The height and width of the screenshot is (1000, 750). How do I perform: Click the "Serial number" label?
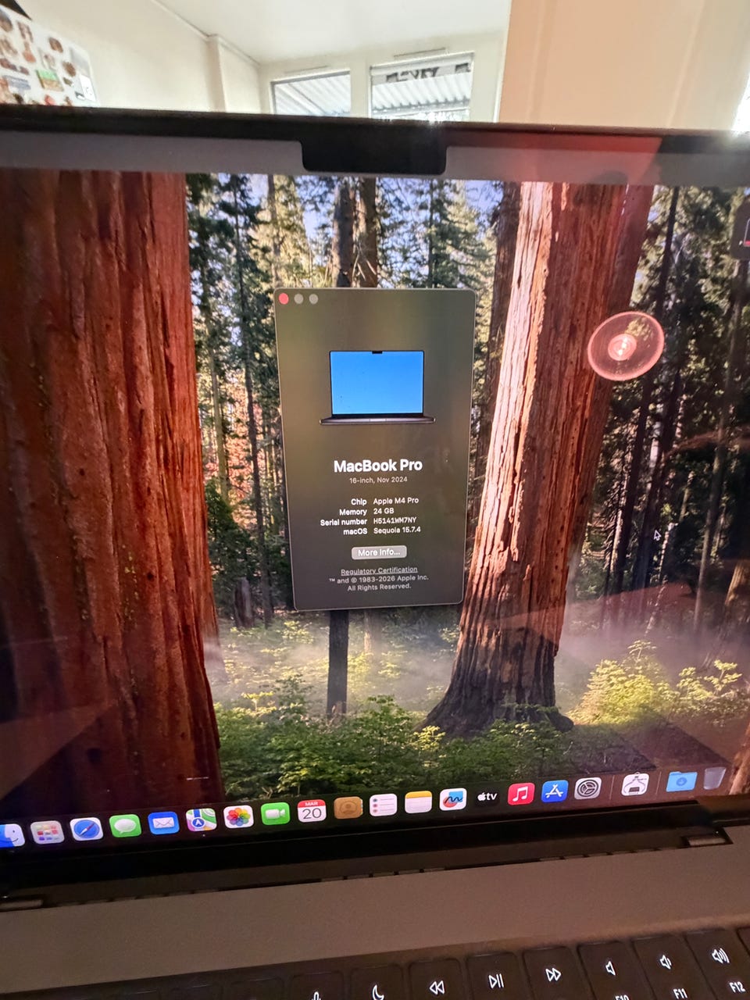click(x=343, y=522)
